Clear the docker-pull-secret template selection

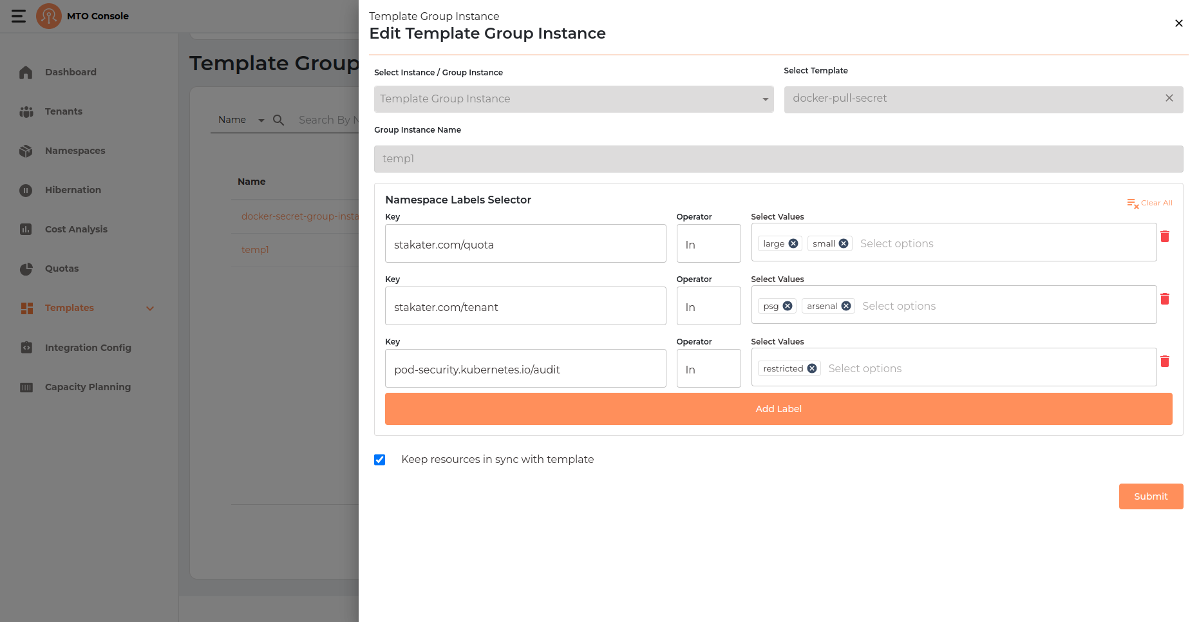pos(1169,99)
